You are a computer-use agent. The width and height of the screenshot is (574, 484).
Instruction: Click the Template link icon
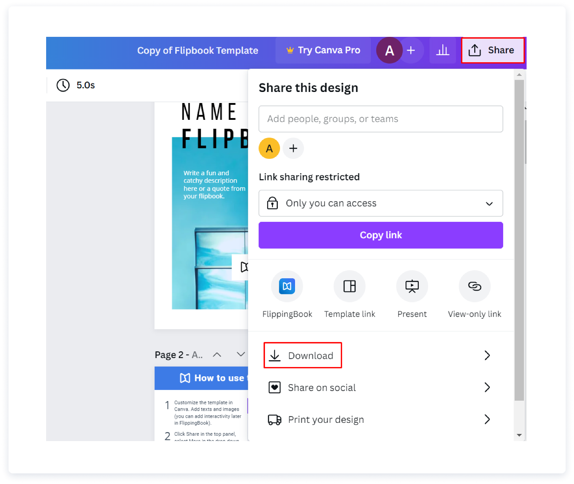349,286
